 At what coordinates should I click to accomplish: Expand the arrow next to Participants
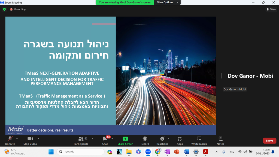click(x=92, y=138)
